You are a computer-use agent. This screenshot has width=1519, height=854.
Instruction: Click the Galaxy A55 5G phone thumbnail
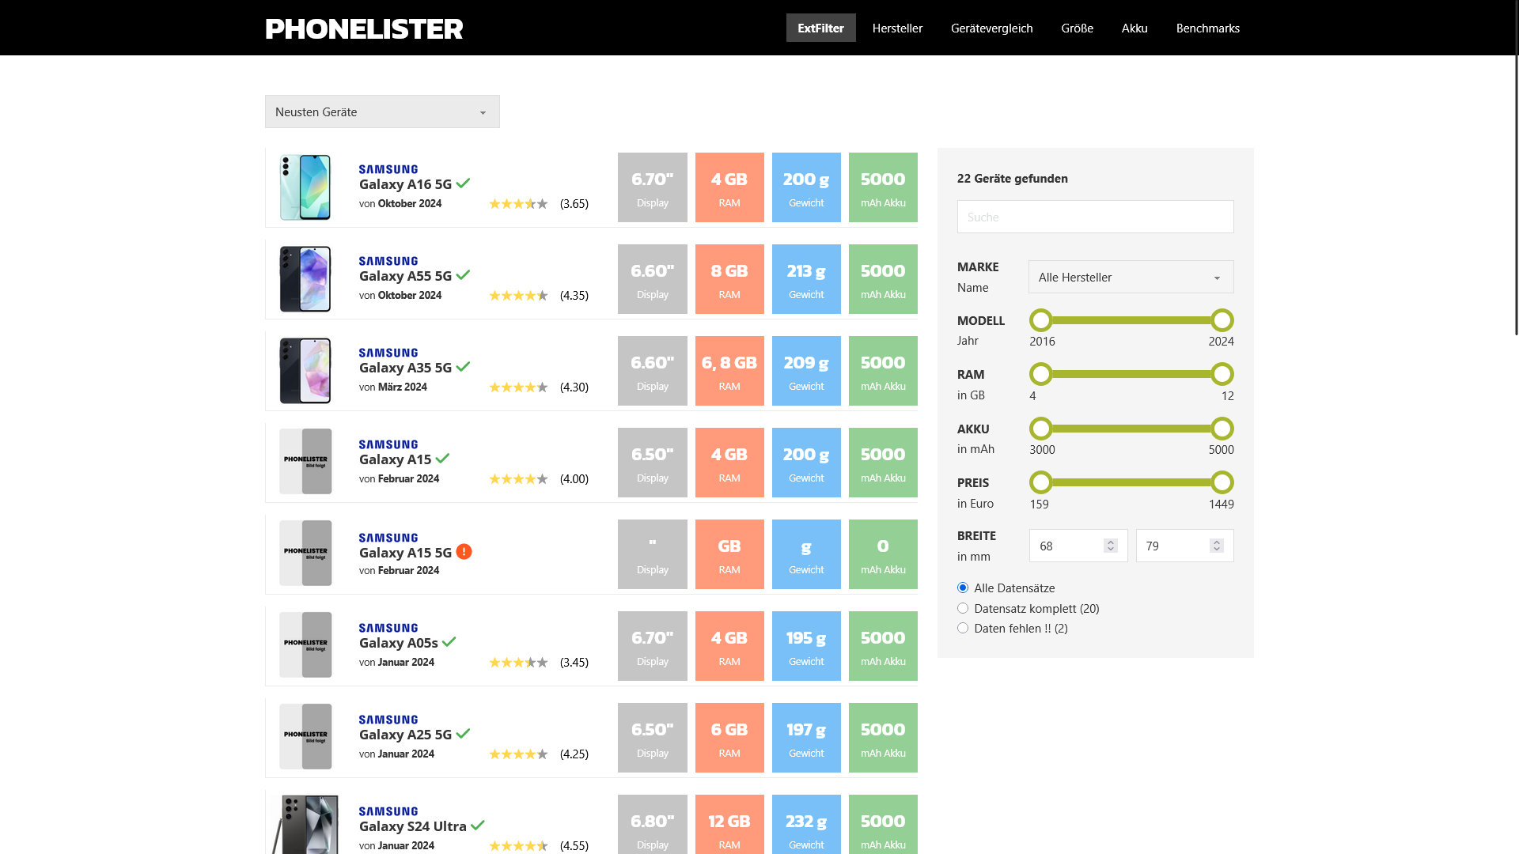click(x=305, y=279)
